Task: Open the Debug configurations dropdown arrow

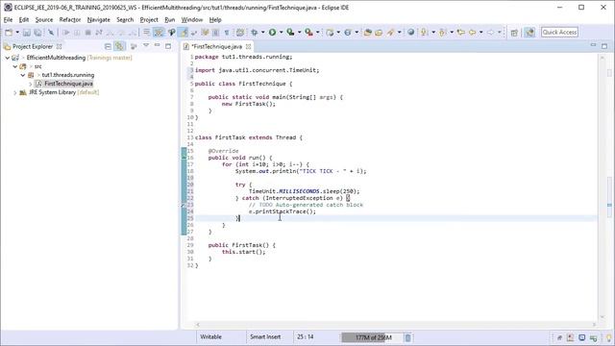Action: (x=262, y=32)
